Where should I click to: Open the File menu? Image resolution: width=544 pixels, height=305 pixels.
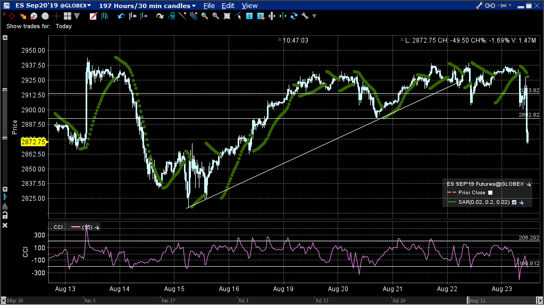tap(209, 5)
